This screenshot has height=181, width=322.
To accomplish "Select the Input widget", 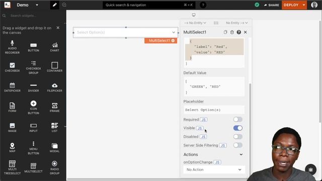I will (x=34, y=127).
